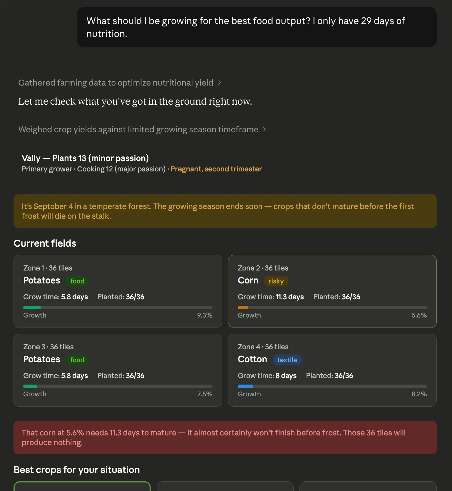Click the chevron beside "Gathered farming data"
The image size is (452, 491).
[219, 83]
